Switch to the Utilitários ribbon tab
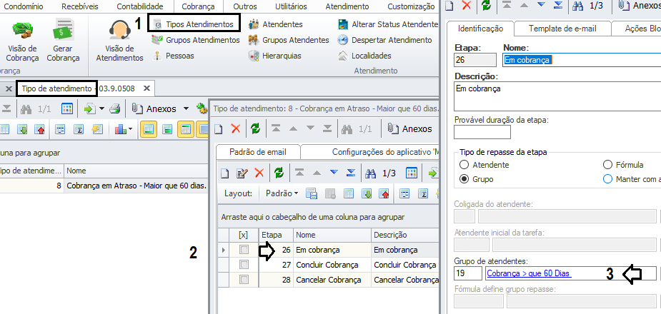The width and height of the screenshot is (661, 314). click(x=291, y=6)
